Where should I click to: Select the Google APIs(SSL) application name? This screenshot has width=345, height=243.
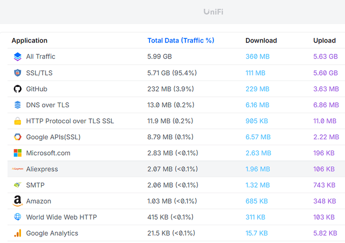(x=53, y=137)
